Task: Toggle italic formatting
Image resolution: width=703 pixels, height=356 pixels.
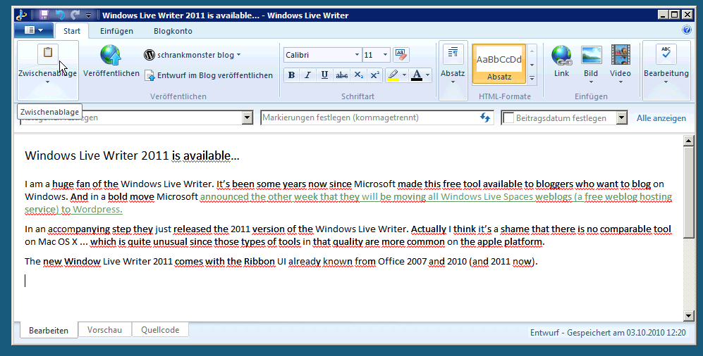Action: 307,75
